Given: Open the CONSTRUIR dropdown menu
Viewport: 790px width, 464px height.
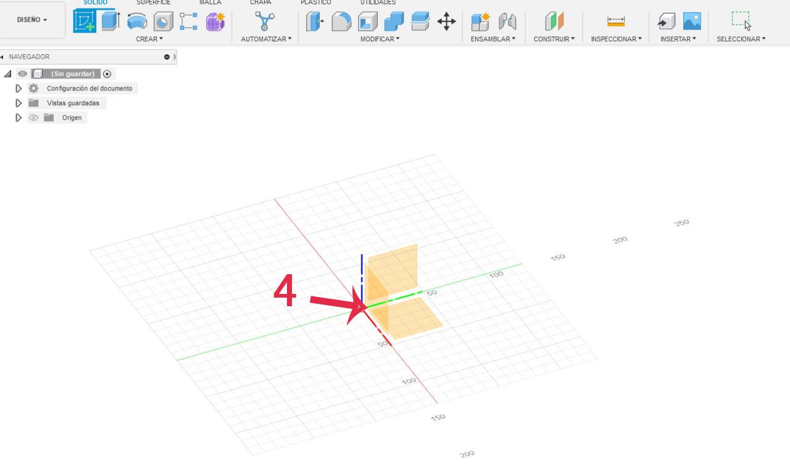Looking at the screenshot, I should click(554, 39).
